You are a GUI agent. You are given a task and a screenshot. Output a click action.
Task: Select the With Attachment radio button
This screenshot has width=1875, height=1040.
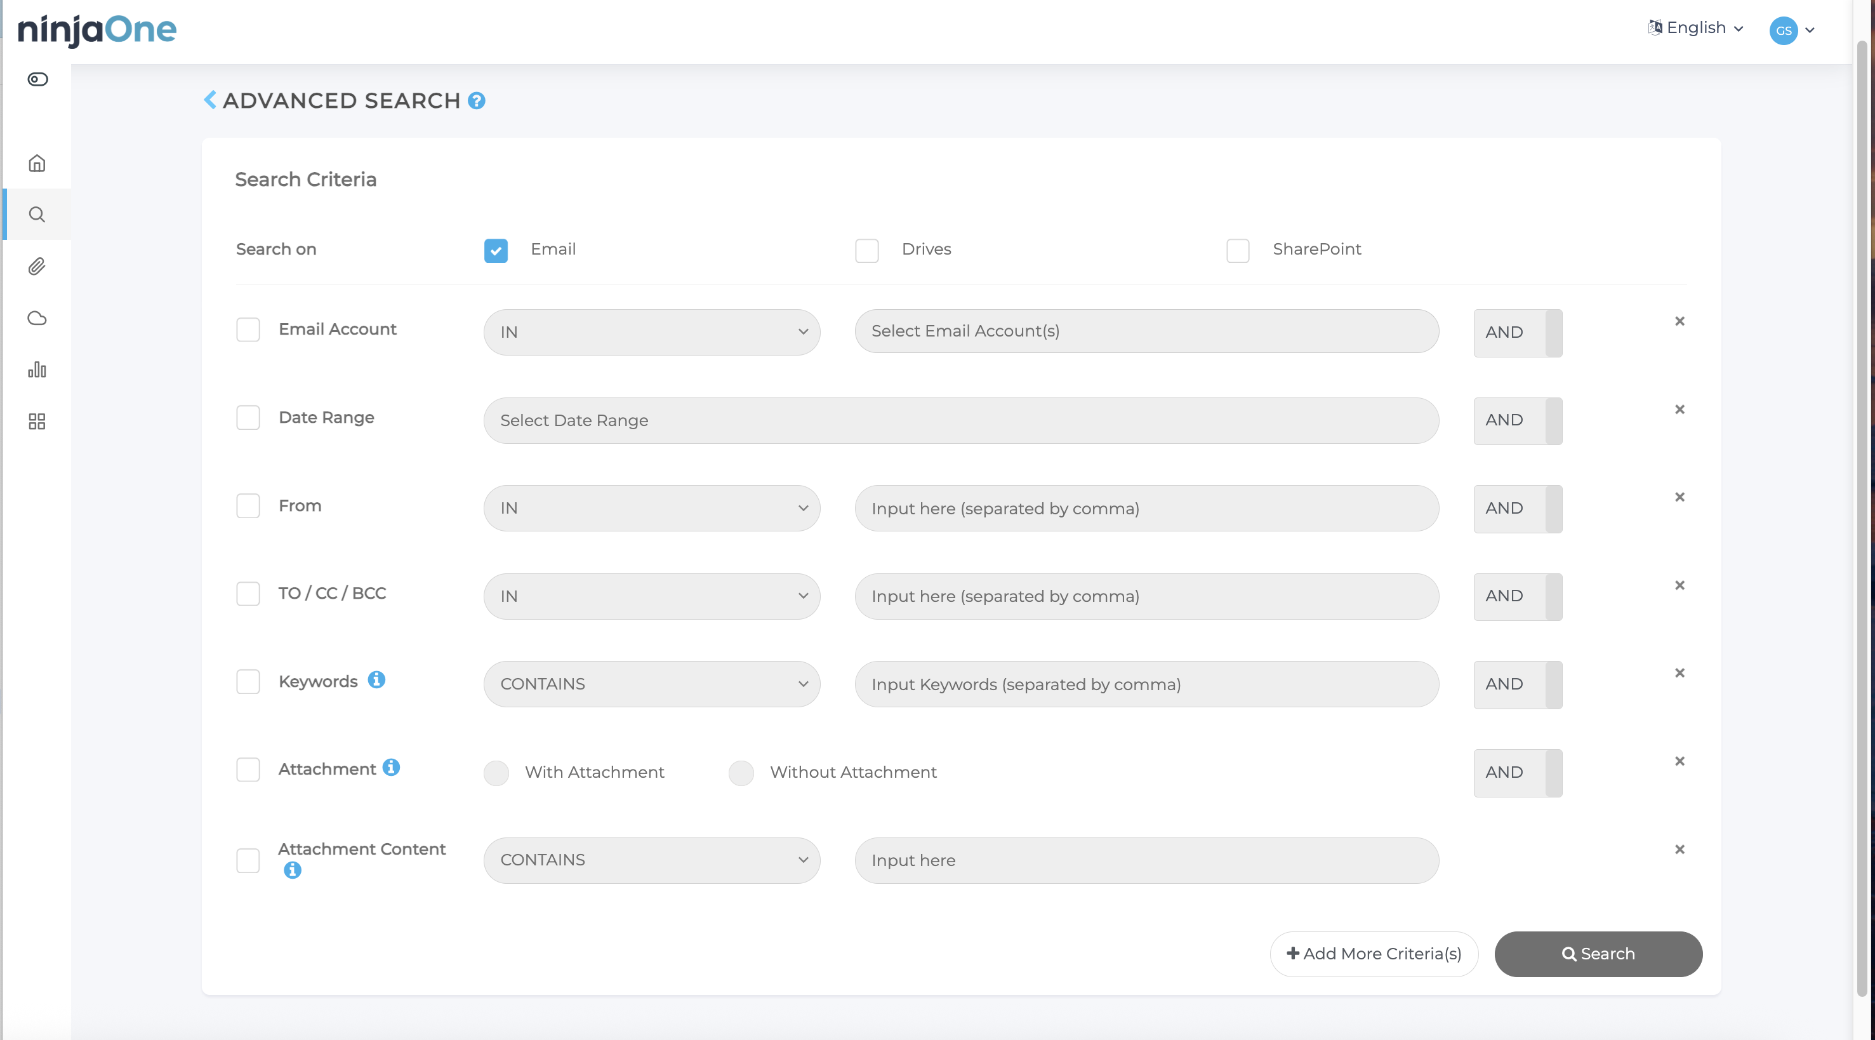496,773
